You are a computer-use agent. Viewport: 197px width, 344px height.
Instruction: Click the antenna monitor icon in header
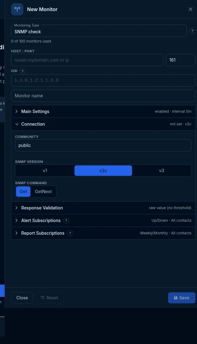17,9
